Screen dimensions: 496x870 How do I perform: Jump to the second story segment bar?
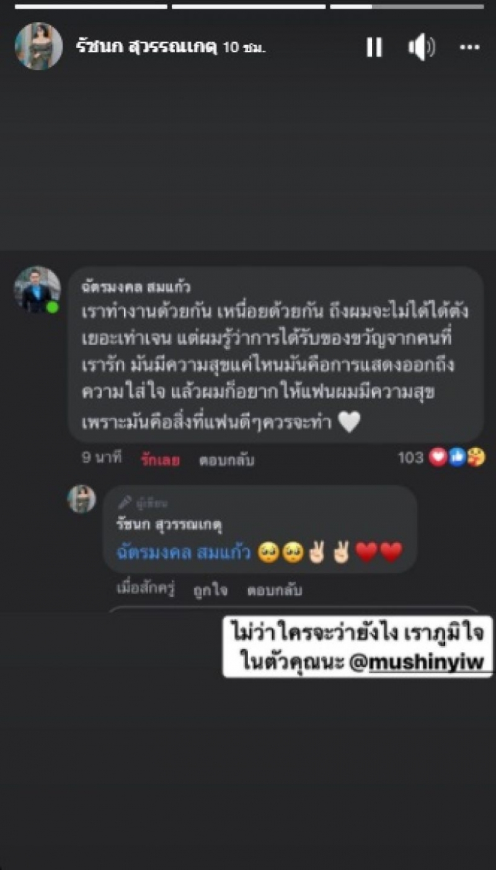pyautogui.click(x=248, y=6)
